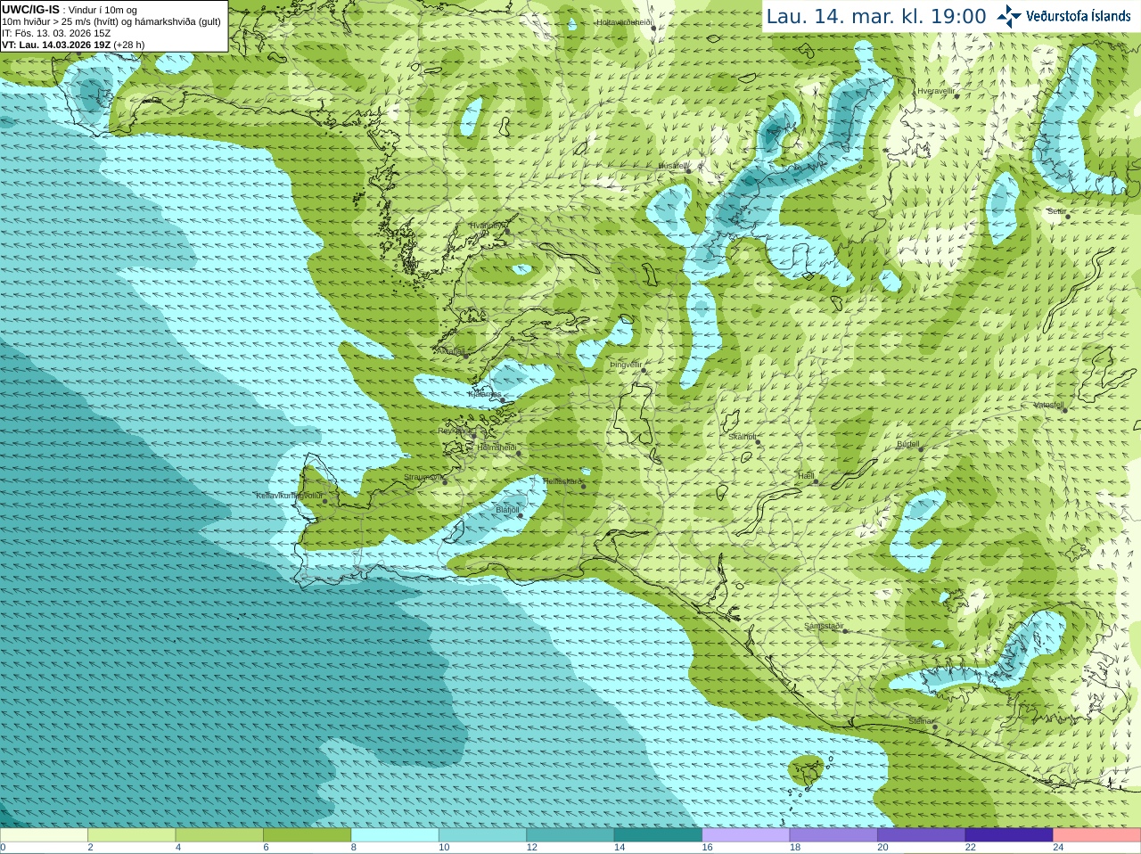The image size is (1141, 854).
Task: Click the 14–16 m/s dark teal legend swatch
Action: click(658, 835)
